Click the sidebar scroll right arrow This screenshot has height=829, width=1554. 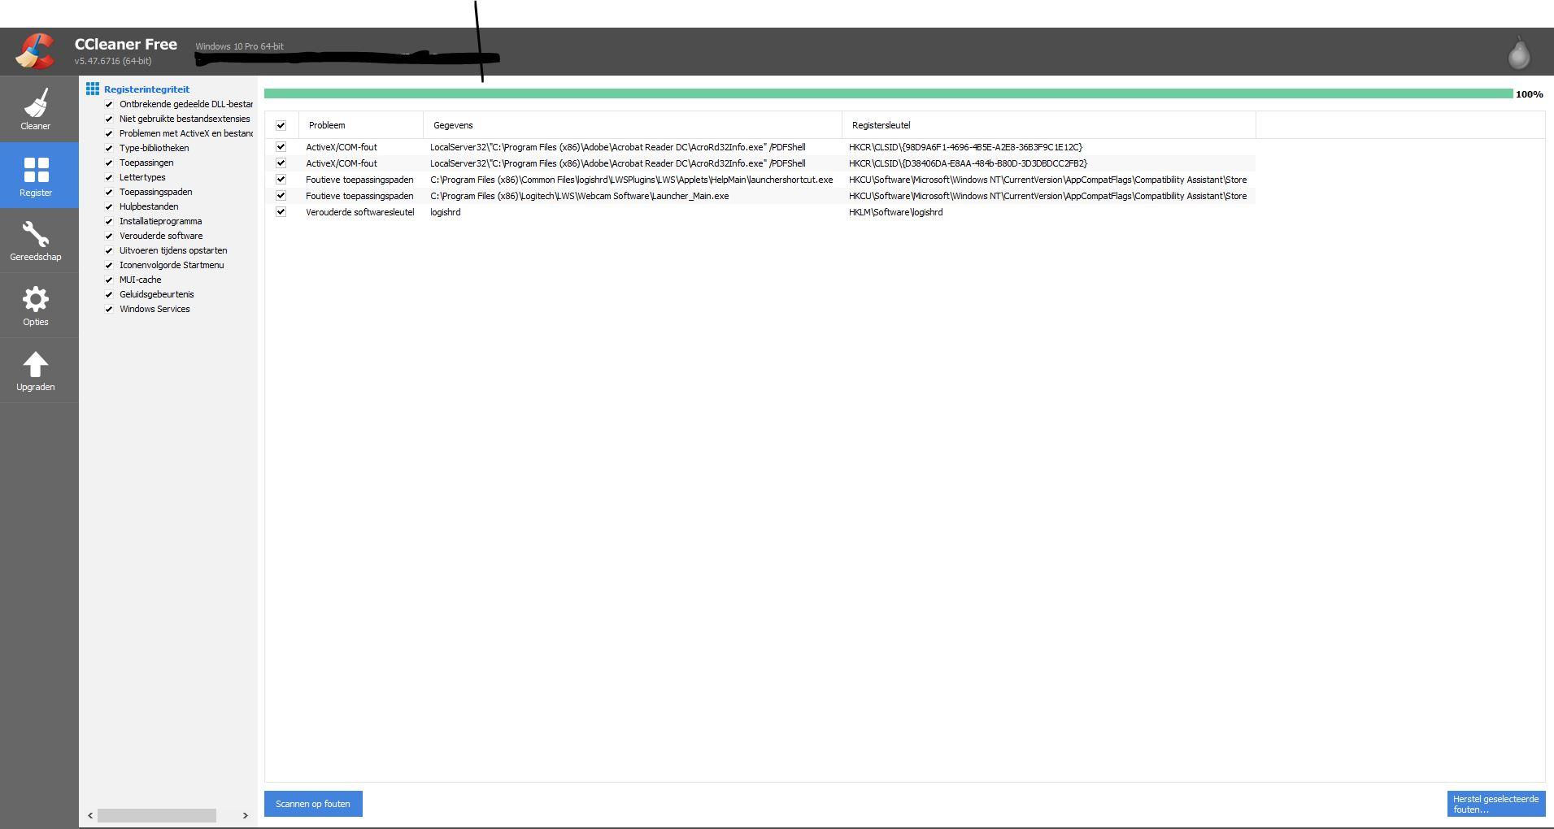[x=245, y=815]
